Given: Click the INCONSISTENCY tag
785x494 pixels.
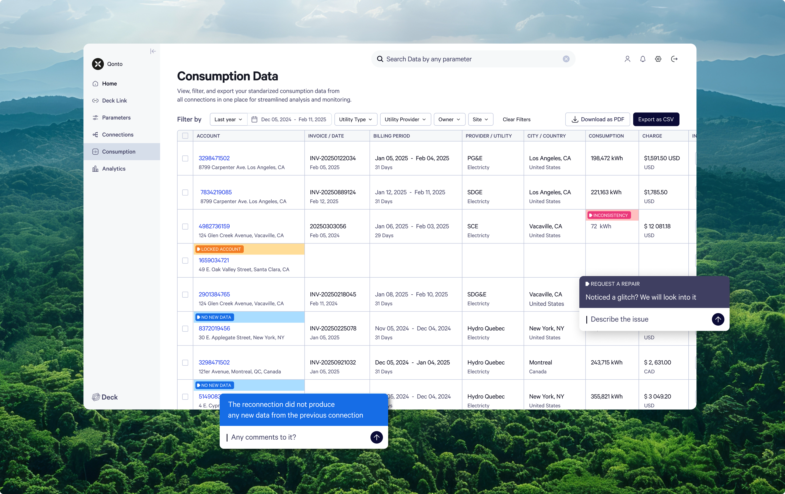Looking at the screenshot, I should click(x=609, y=215).
